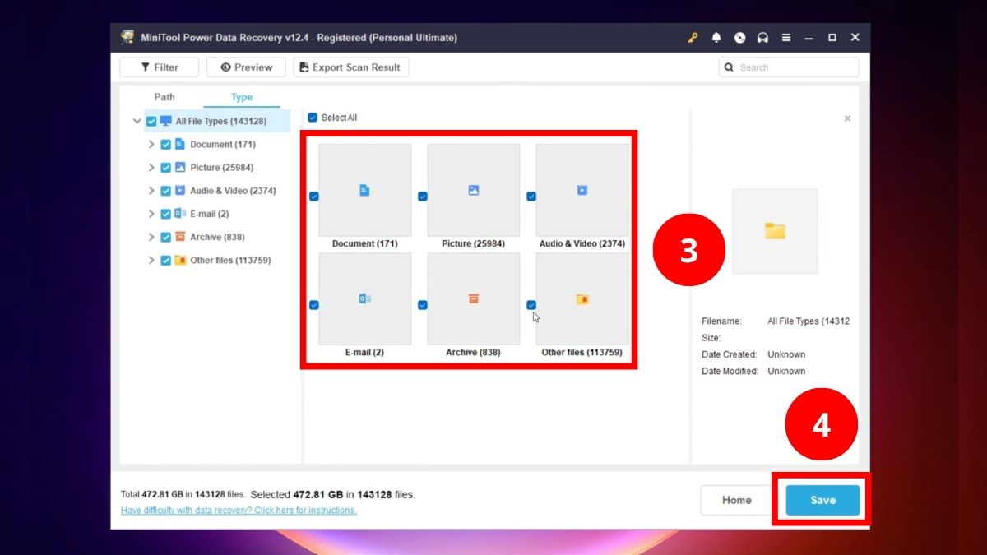Toggle Other files tree checkbox
This screenshot has width=987, height=555.
tap(166, 260)
